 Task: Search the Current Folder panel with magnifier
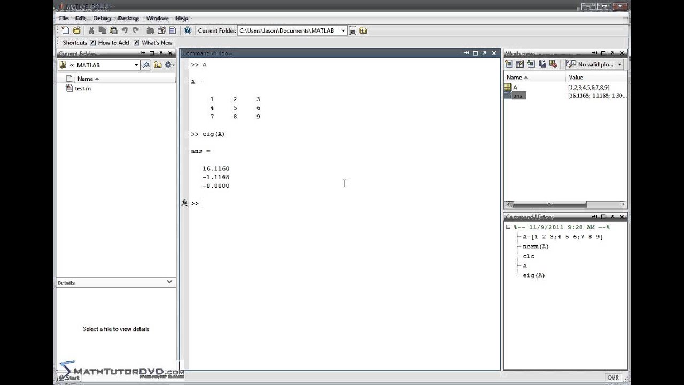[x=146, y=65]
